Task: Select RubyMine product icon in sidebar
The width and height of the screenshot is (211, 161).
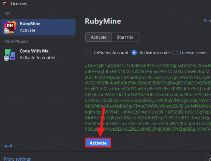Action: pos(10,27)
